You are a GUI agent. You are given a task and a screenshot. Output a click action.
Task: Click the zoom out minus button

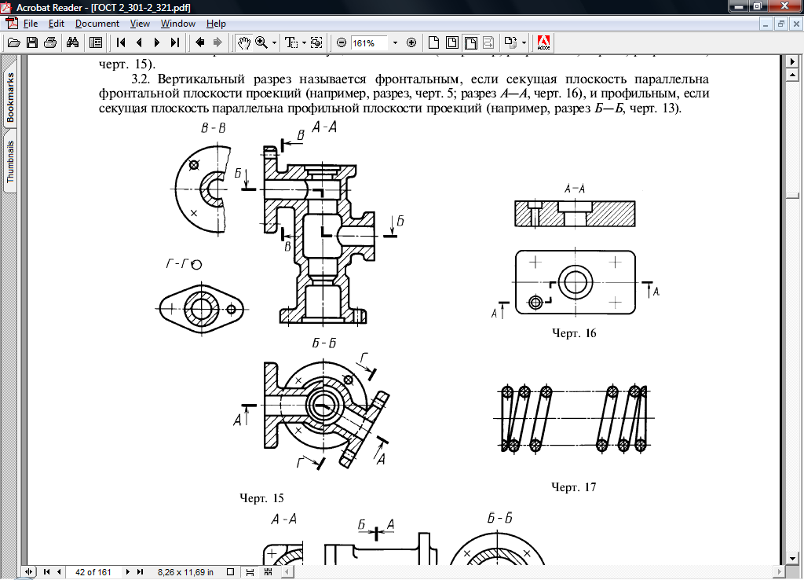pos(342,42)
